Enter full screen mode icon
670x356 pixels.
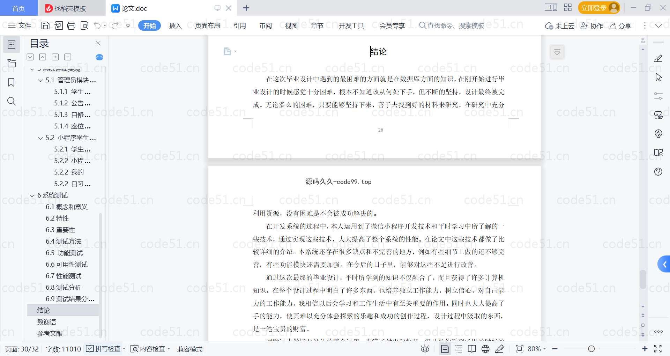[658, 349]
